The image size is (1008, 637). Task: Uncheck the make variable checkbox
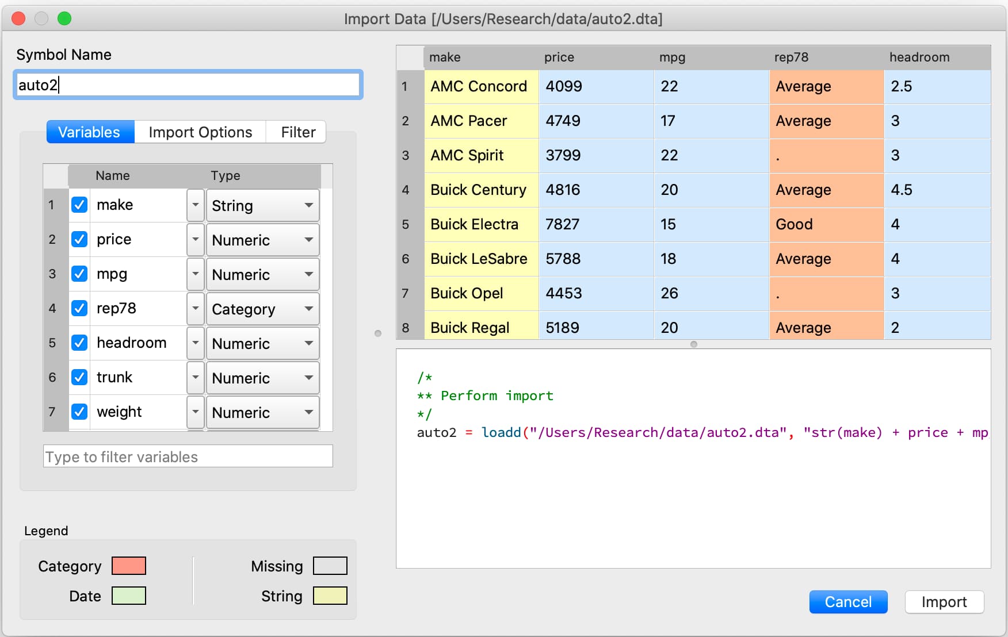coord(79,205)
